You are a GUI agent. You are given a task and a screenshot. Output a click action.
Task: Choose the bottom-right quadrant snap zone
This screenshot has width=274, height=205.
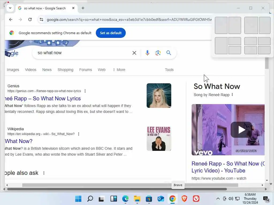point(264,50)
